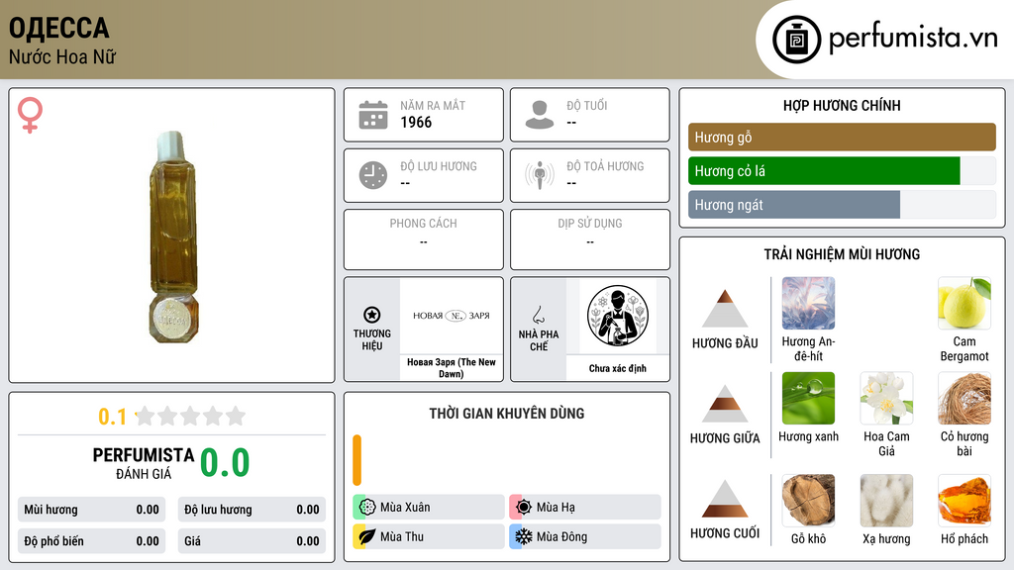The height and width of the screenshot is (570, 1014).
Task: Click the pink female gender symbol
Action: point(30,115)
